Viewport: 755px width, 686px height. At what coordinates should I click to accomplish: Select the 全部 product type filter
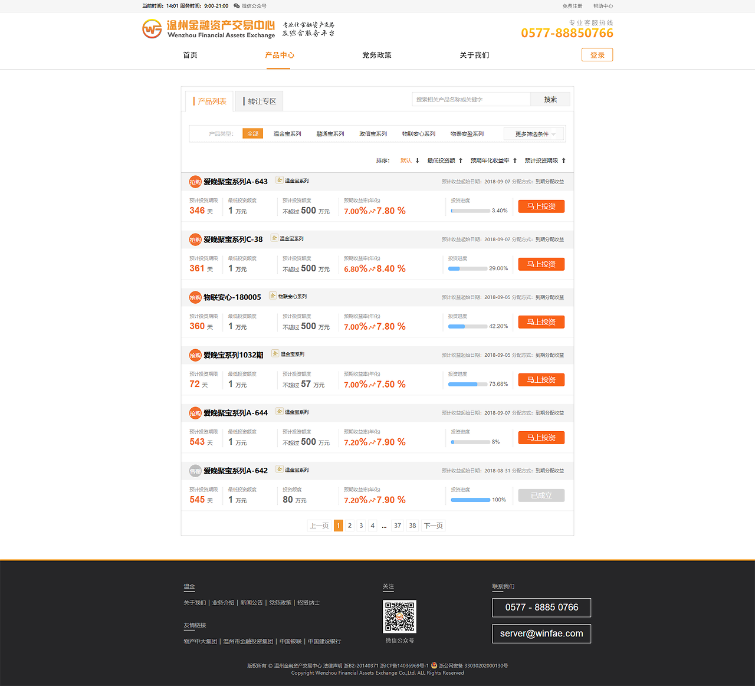[252, 134]
